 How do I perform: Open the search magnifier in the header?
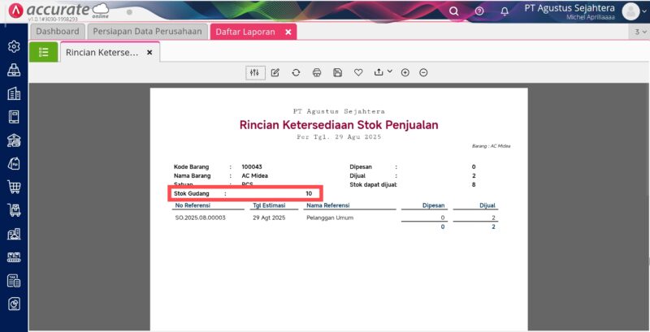click(x=454, y=11)
